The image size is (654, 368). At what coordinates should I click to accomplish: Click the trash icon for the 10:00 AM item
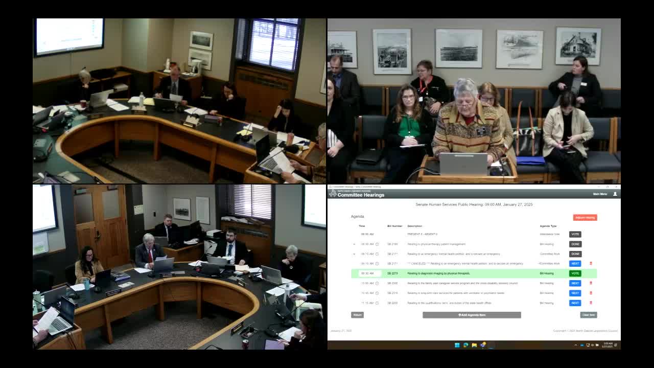591,283
